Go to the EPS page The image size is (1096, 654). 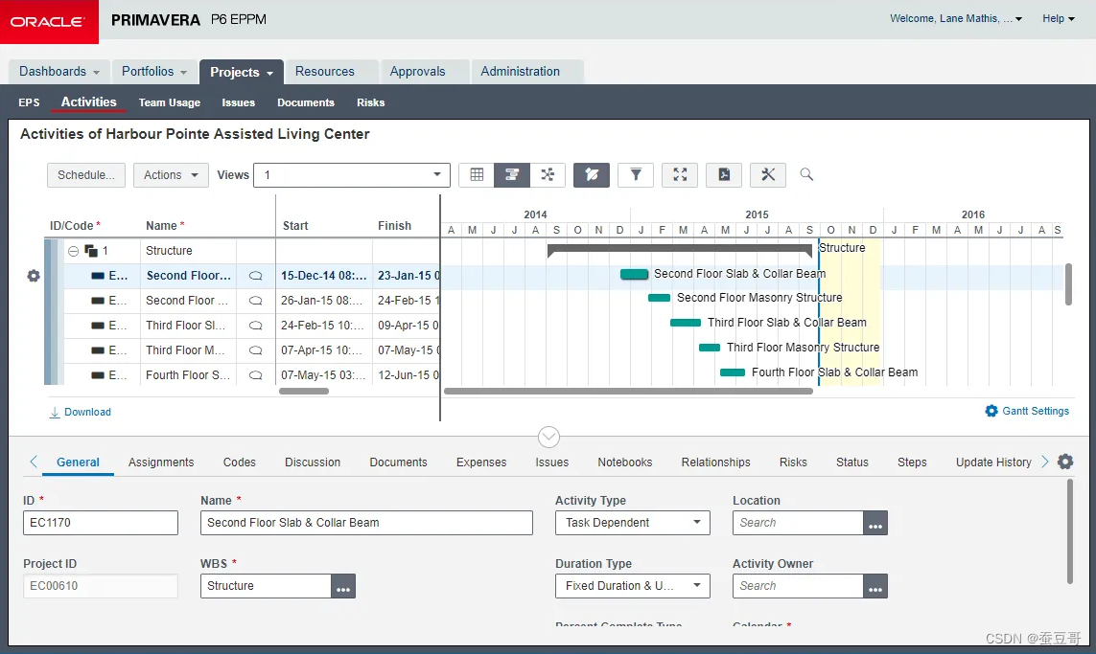[x=29, y=102]
